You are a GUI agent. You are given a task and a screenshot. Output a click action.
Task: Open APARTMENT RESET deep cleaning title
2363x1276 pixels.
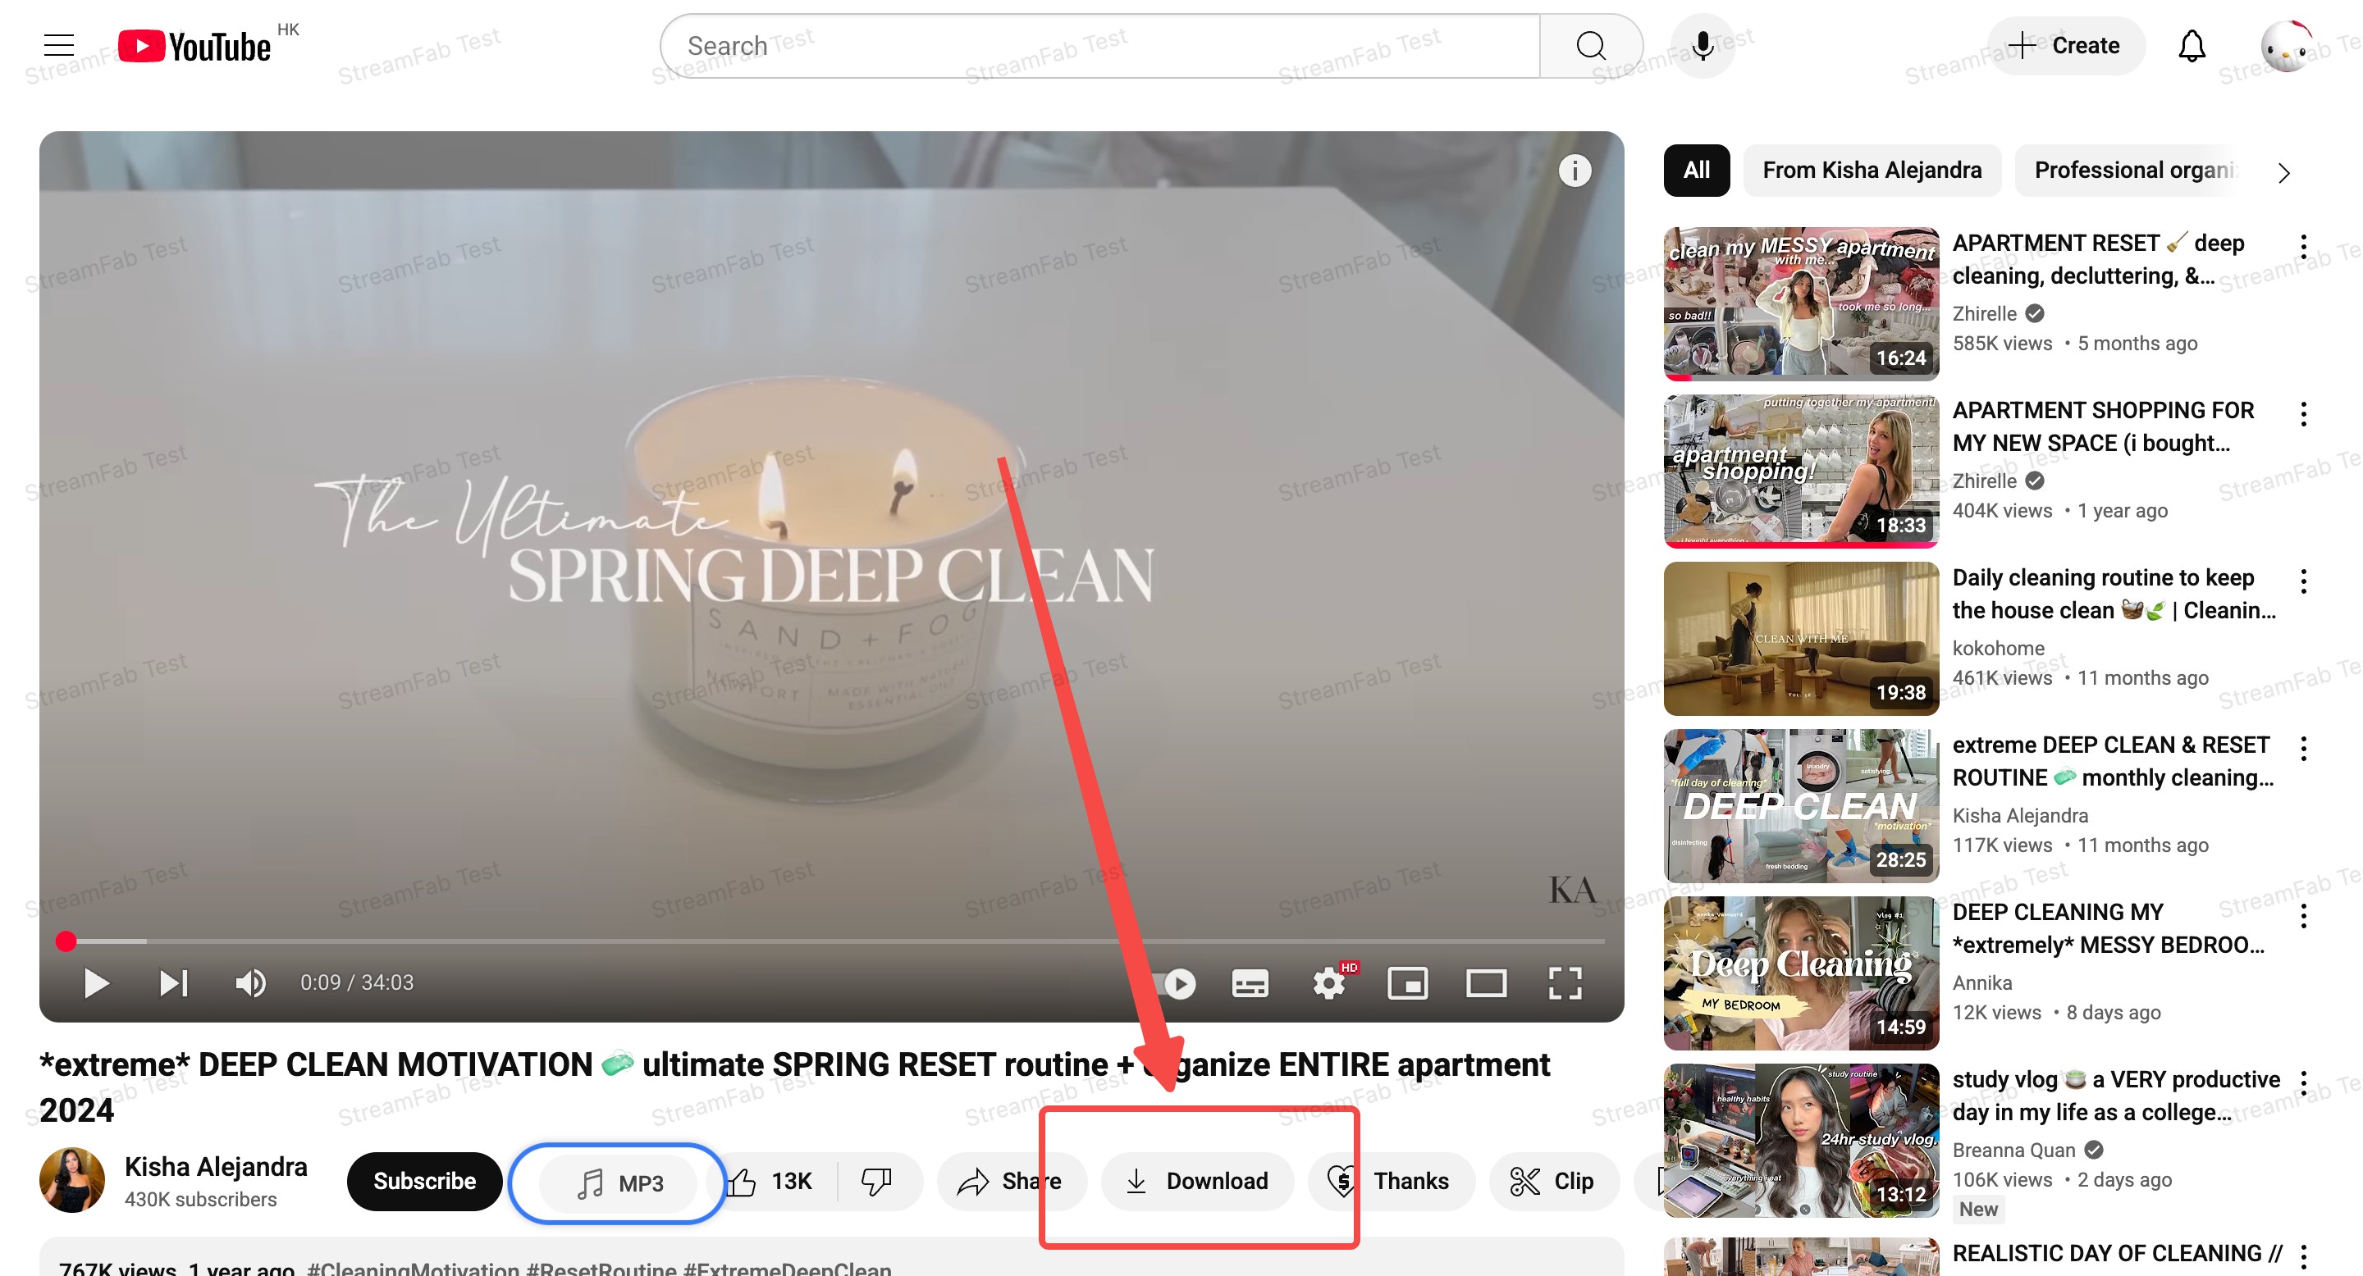[2098, 259]
